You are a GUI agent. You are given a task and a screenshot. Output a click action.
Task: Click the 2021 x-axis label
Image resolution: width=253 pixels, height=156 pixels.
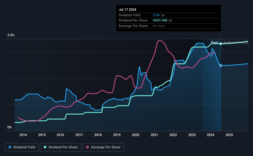[154, 135]
